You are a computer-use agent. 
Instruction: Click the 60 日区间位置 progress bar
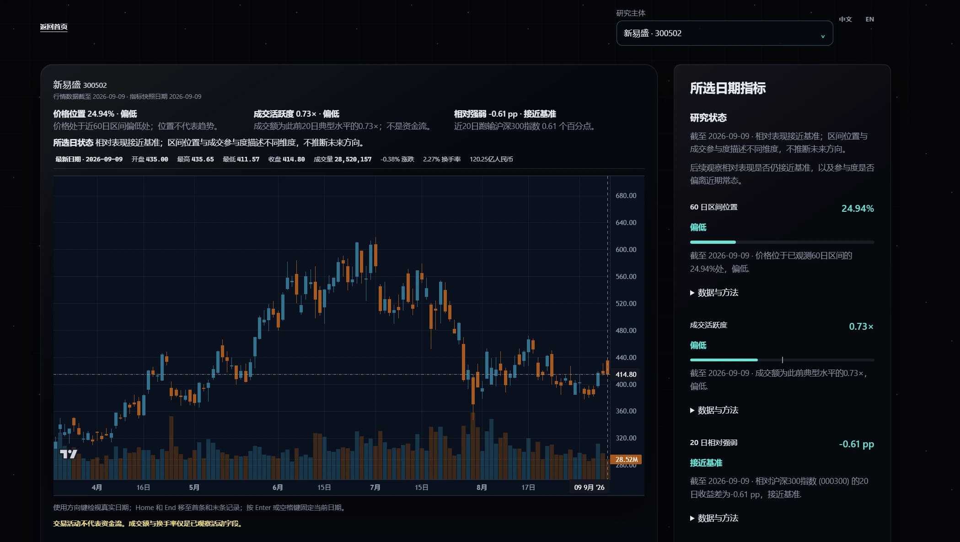[x=782, y=242]
